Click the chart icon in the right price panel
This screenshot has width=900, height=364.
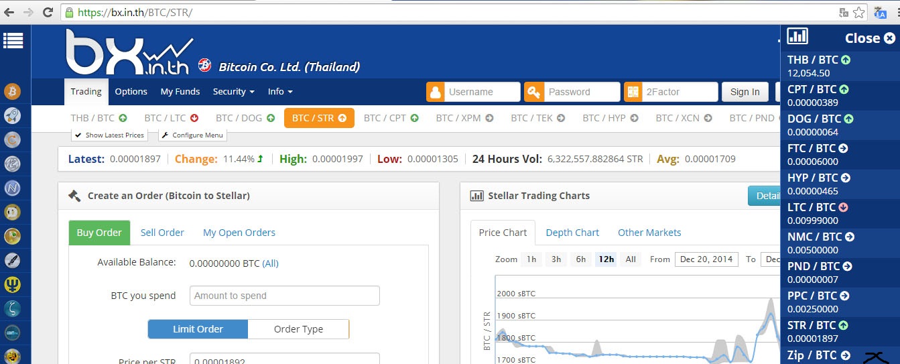coord(797,36)
